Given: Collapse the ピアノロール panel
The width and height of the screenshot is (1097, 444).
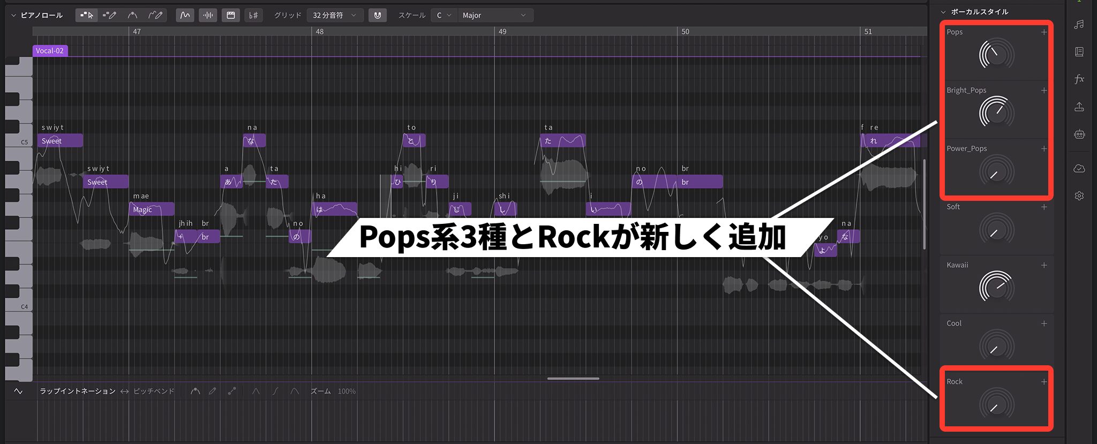Looking at the screenshot, I should 13,15.
